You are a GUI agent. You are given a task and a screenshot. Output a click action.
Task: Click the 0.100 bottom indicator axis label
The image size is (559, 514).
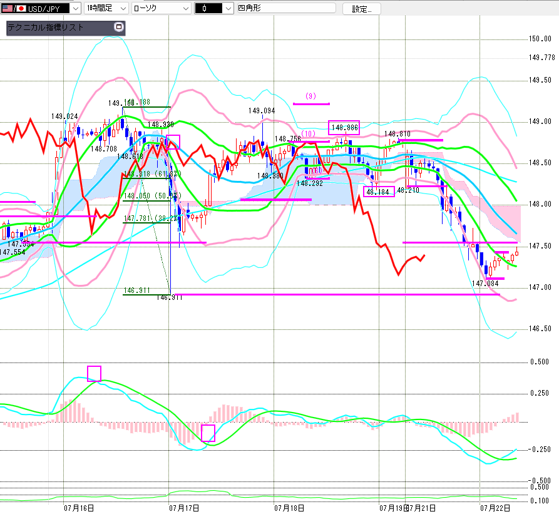click(x=540, y=501)
